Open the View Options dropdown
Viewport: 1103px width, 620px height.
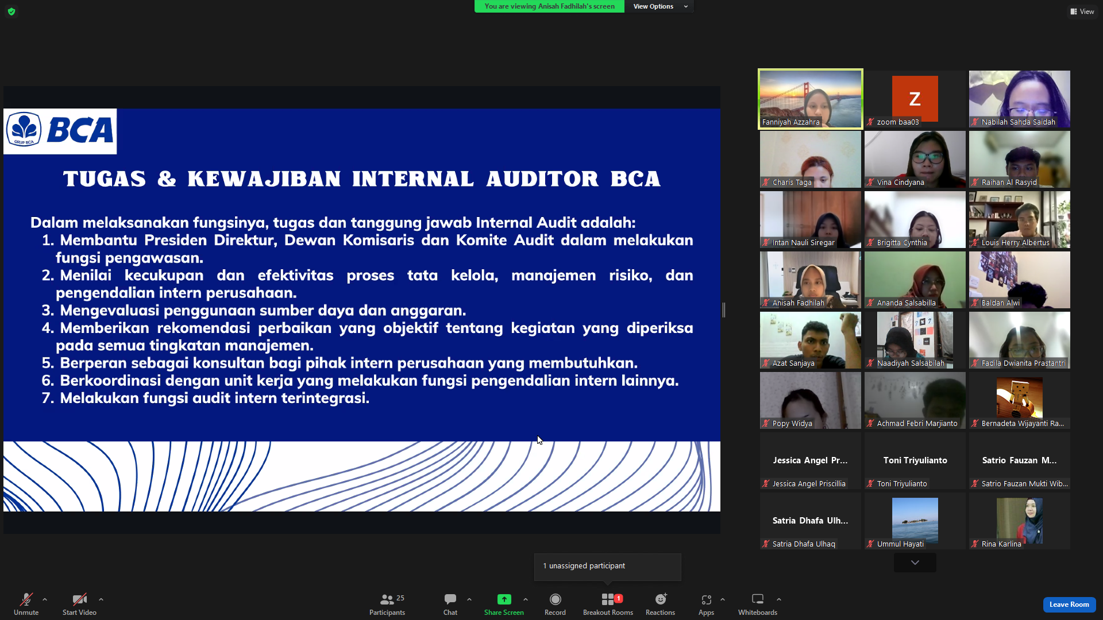pos(659,6)
